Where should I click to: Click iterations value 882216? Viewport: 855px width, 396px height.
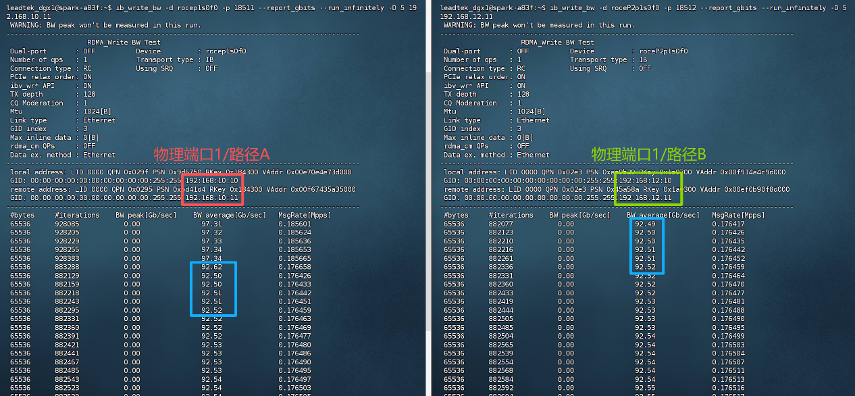point(500,249)
